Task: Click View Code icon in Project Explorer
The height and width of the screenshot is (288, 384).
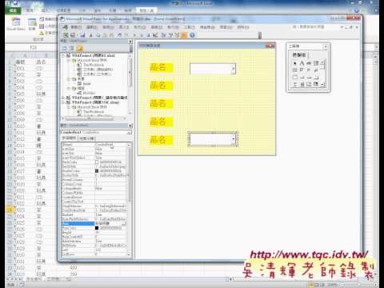Action: pos(65,48)
